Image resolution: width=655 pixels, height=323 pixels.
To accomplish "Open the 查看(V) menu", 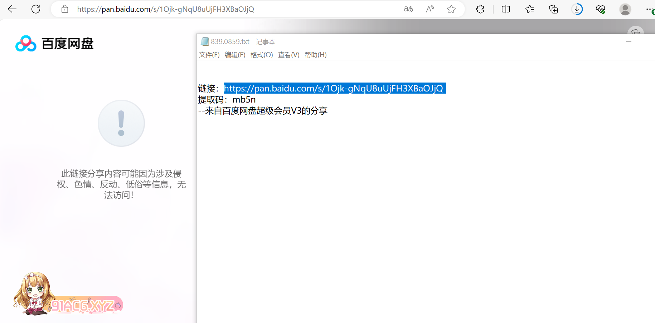I will 288,55.
